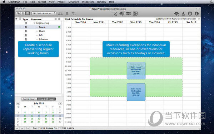
Task: Select July 13 in mini calendar
Action: (39, 116)
